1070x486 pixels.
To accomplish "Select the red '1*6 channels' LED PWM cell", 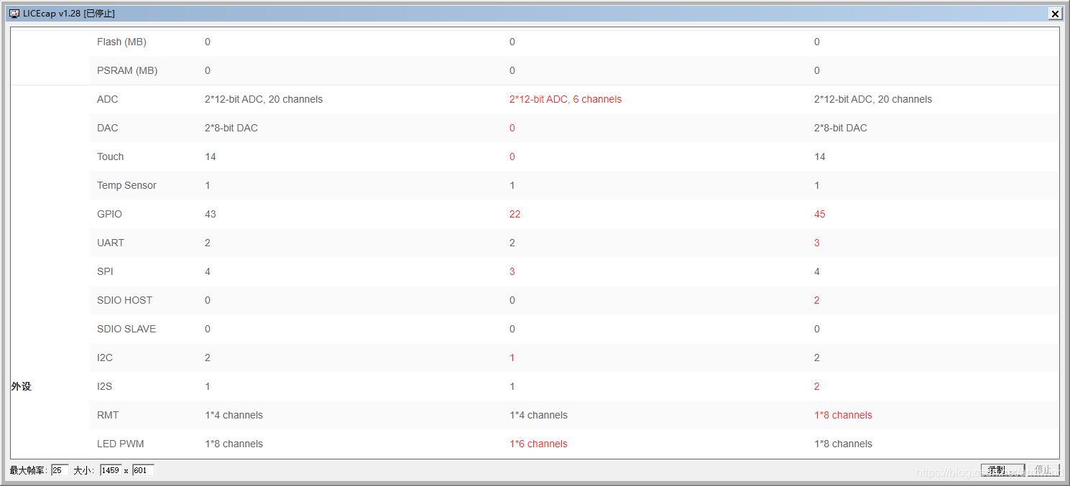I will 538,444.
